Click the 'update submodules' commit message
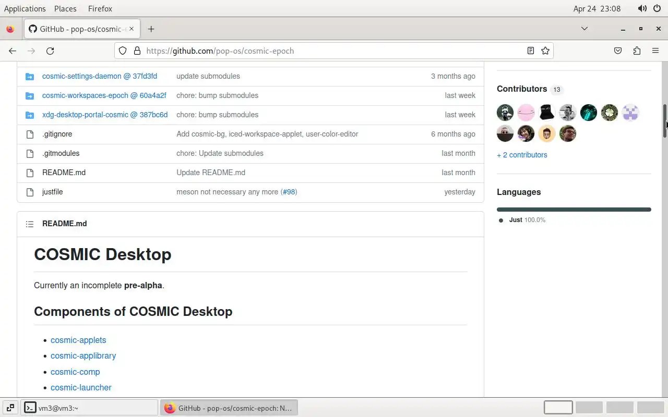Screen dimensions: 668x417 (208, 76)
